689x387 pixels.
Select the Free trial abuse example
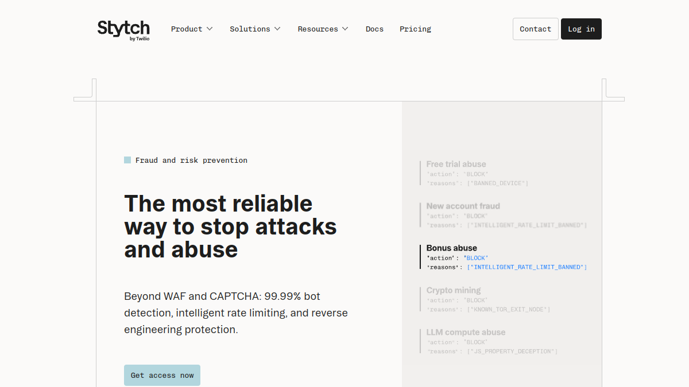(x=474, y=173)
